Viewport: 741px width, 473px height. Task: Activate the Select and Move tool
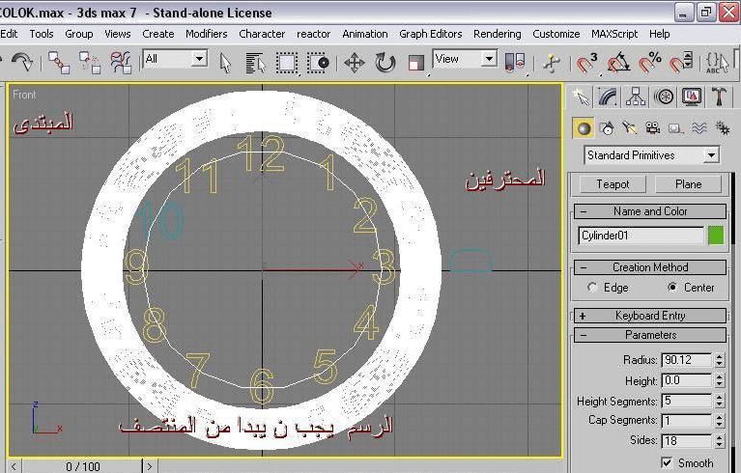pyautogui.click(x=355, y=63)
